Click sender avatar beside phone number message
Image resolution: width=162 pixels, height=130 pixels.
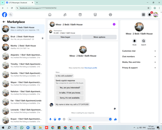[x=52, y=105]
